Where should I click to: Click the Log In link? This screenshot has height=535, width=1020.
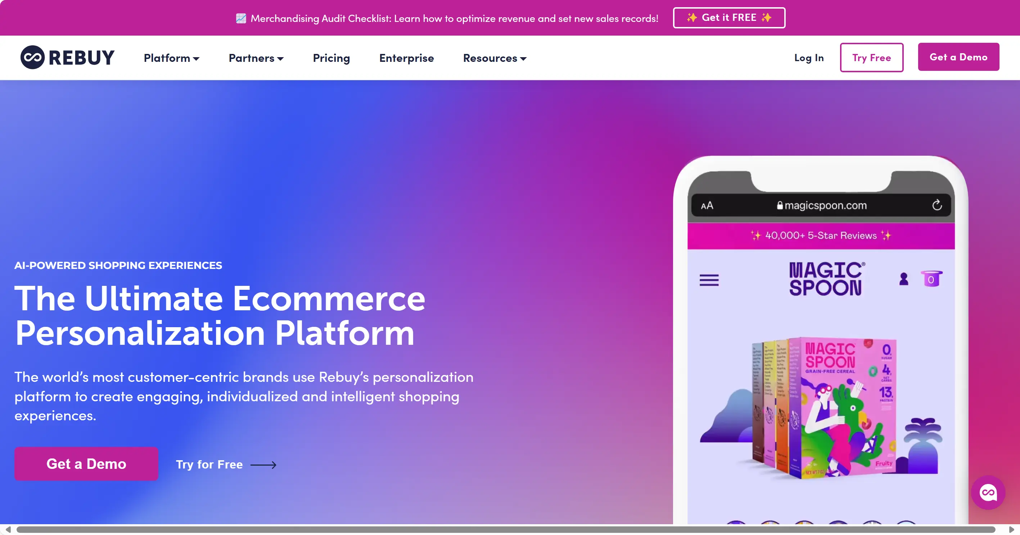(x=809, y=58)
